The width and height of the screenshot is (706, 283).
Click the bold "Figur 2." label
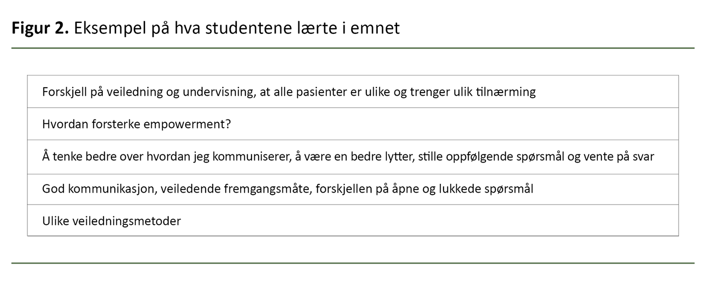pos(40,28)
